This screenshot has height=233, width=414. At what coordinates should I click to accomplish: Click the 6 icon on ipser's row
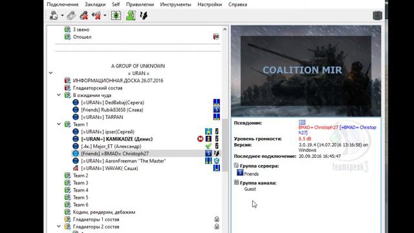pyautogui.click(x=217, y=131)
